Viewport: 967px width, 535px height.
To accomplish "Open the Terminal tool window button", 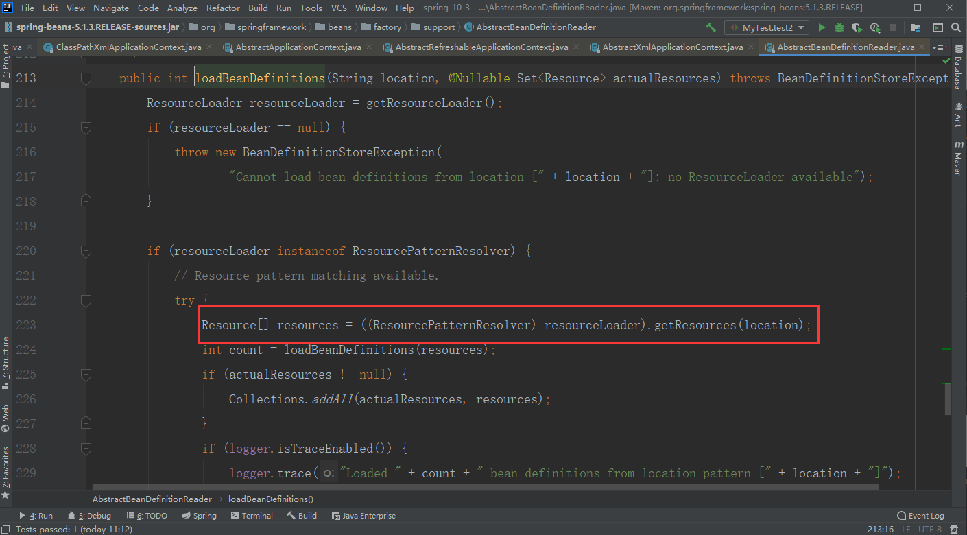I will click(x=252, y=516).
